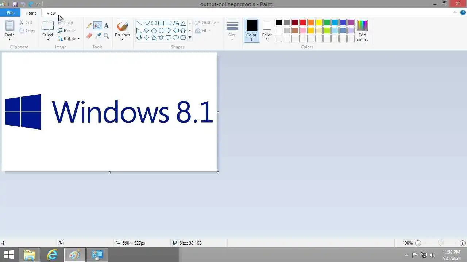
Task: Choose the Rounded rectangular callout shape
Action: (168, 38)
